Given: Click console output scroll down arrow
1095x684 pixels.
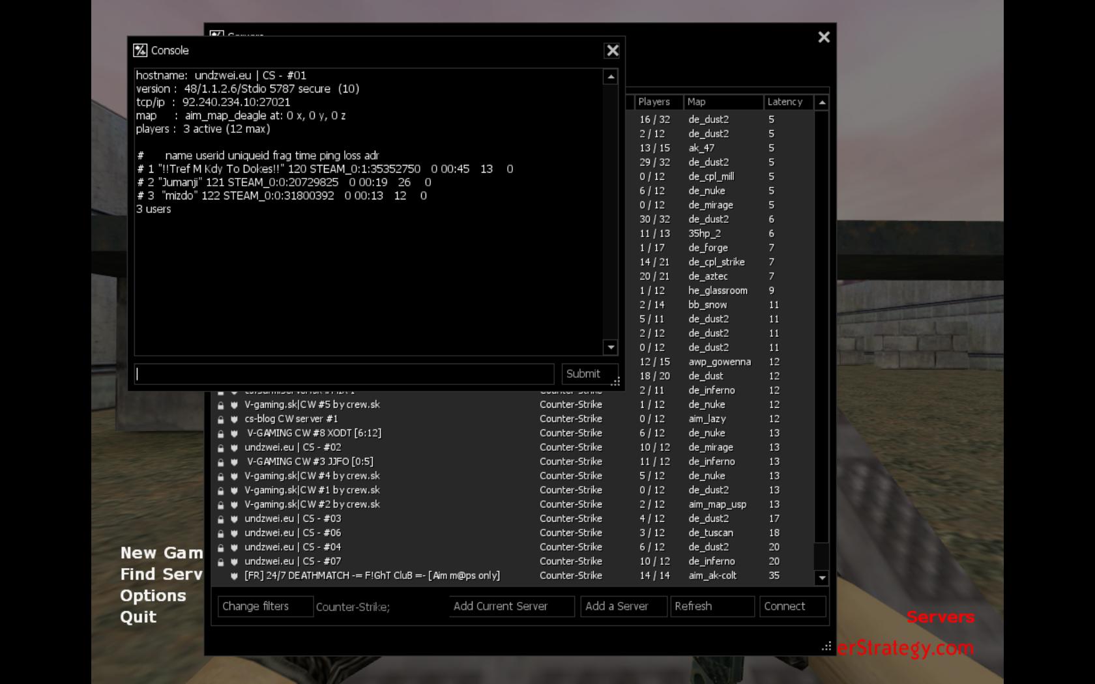Looking at the screenshot, I should [x=611, y=347].
